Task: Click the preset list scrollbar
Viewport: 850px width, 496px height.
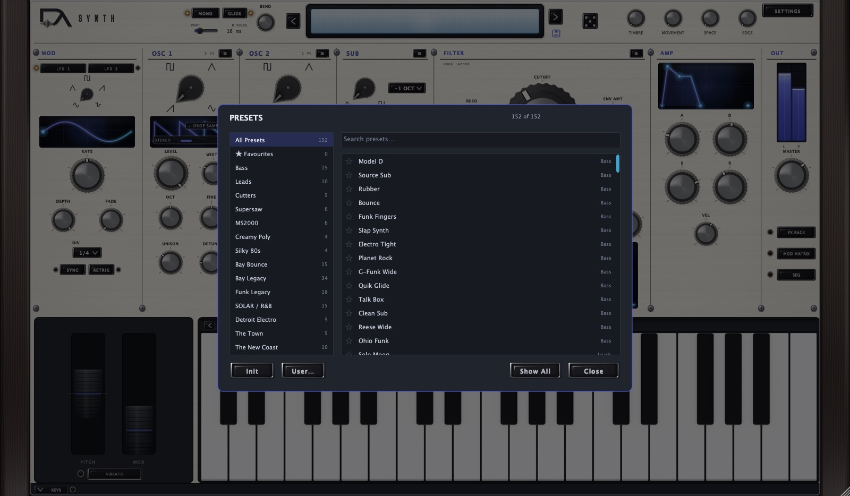Action: point(617,164)
